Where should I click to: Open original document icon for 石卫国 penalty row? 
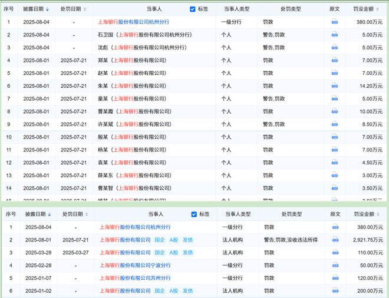[335, 35]
